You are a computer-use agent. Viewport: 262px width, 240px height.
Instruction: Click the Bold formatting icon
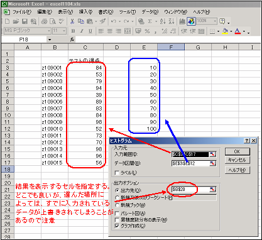point(73,31)
